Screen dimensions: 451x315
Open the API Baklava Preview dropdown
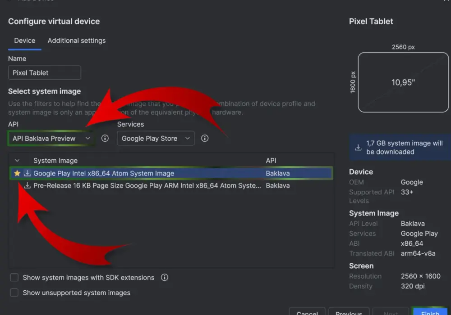51,138
